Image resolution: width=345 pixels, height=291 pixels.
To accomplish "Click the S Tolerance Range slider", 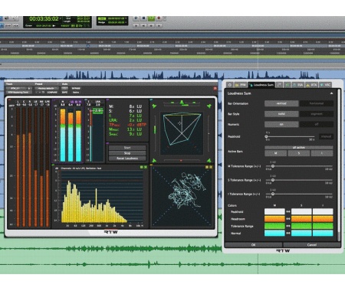I will 299,180.
